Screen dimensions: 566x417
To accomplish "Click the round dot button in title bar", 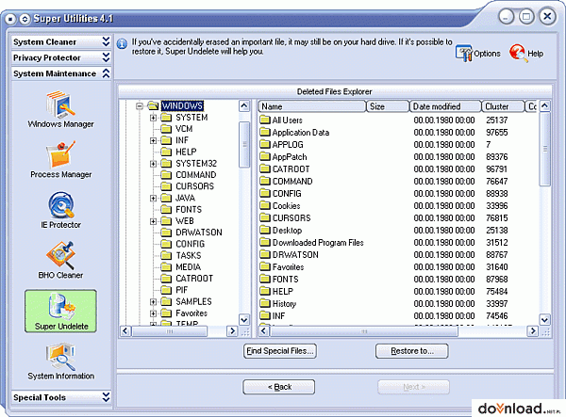I will point(10,19).
